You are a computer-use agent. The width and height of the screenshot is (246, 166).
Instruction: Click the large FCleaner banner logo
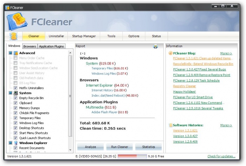pos(17,21)
